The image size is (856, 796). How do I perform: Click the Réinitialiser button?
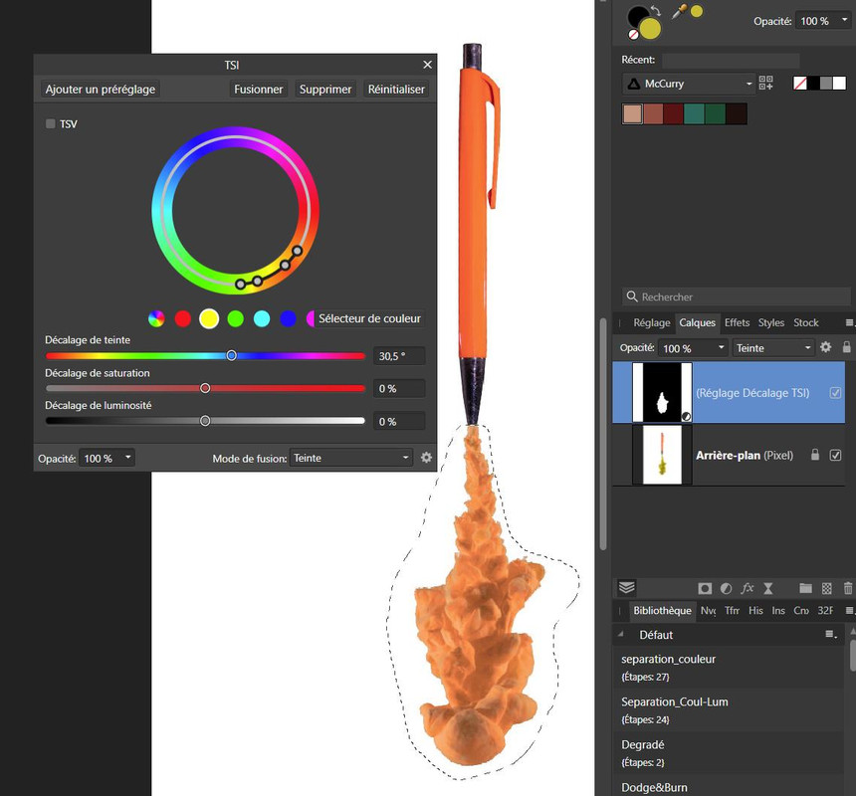pos(396,89)
